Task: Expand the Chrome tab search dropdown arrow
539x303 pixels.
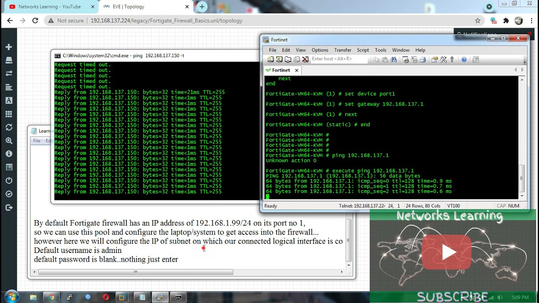Action: click(x=489, y=7)
